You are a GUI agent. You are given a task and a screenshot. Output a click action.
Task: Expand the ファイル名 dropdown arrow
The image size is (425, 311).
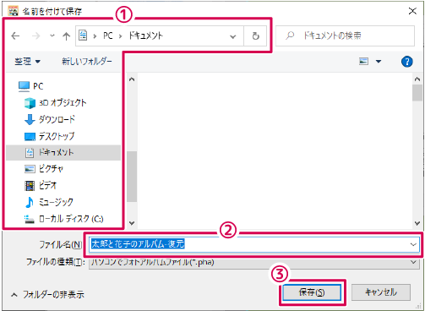(413, 244)
